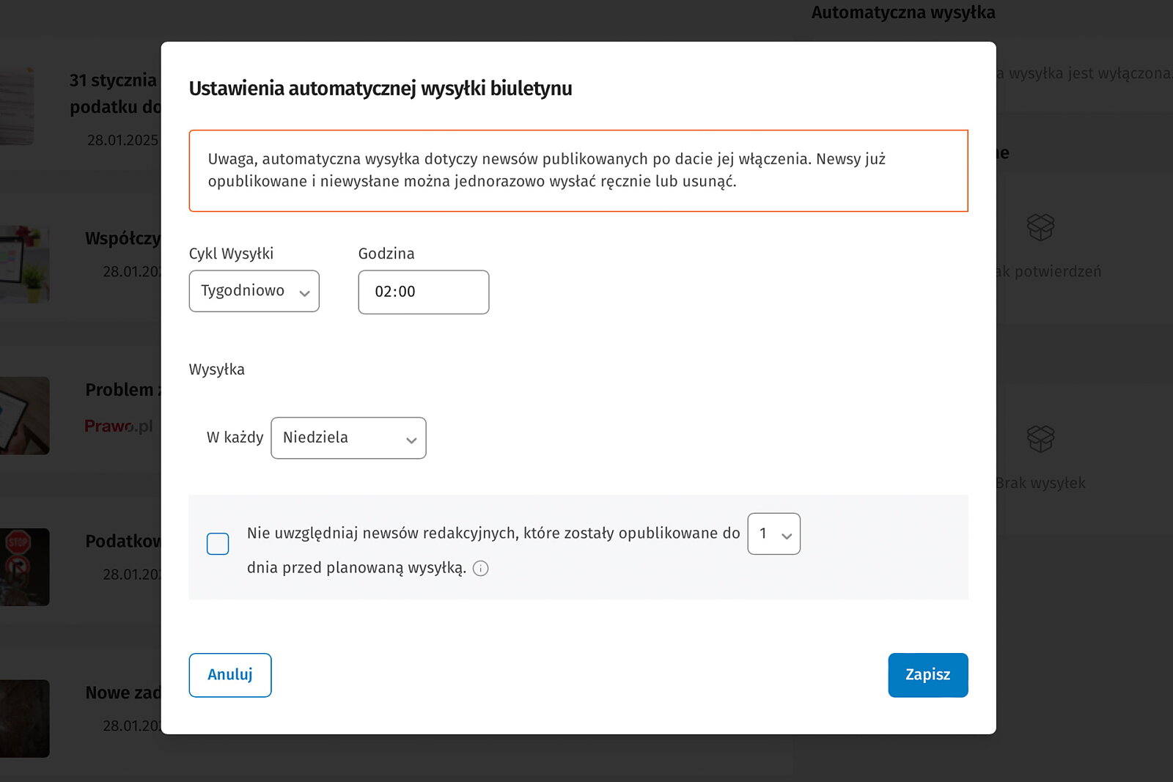
Task: Enable the exclude editorial news checkbox
Action: click(218, 544)
